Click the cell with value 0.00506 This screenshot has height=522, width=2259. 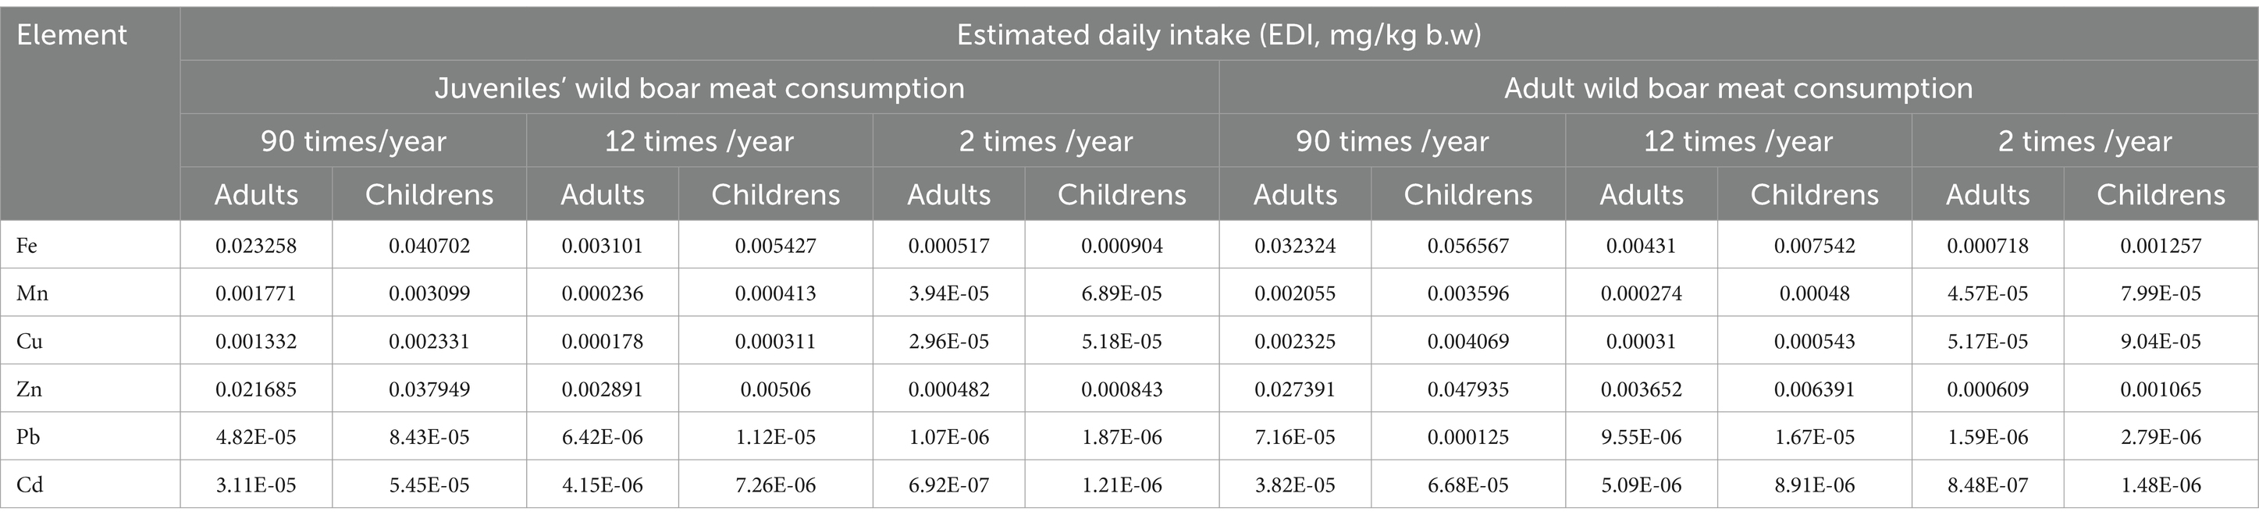775,389
